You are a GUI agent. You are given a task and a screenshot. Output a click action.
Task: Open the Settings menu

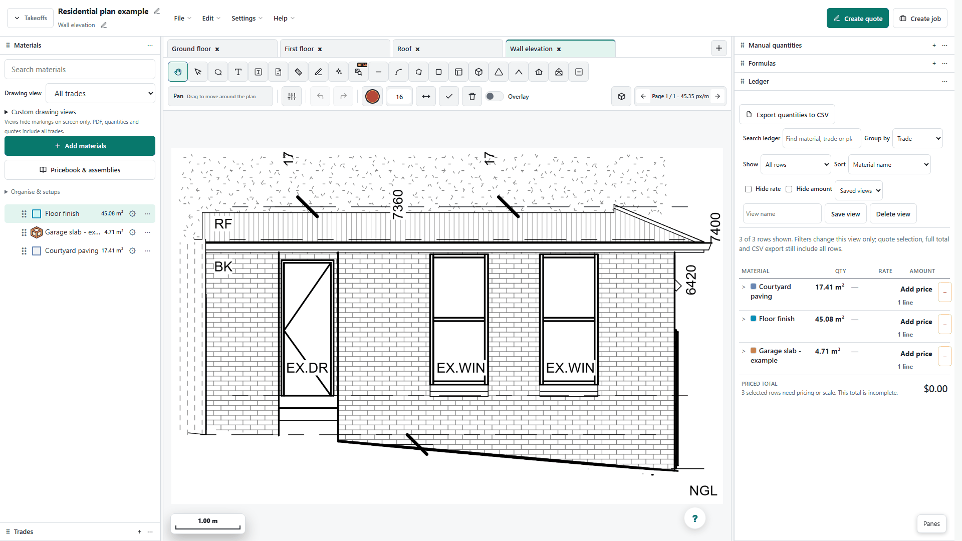247,19
